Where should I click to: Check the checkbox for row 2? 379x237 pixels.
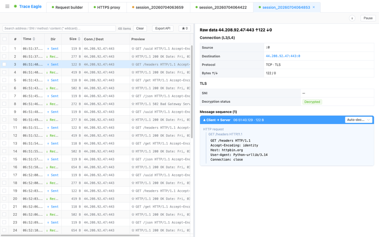[x=4, y=57]
